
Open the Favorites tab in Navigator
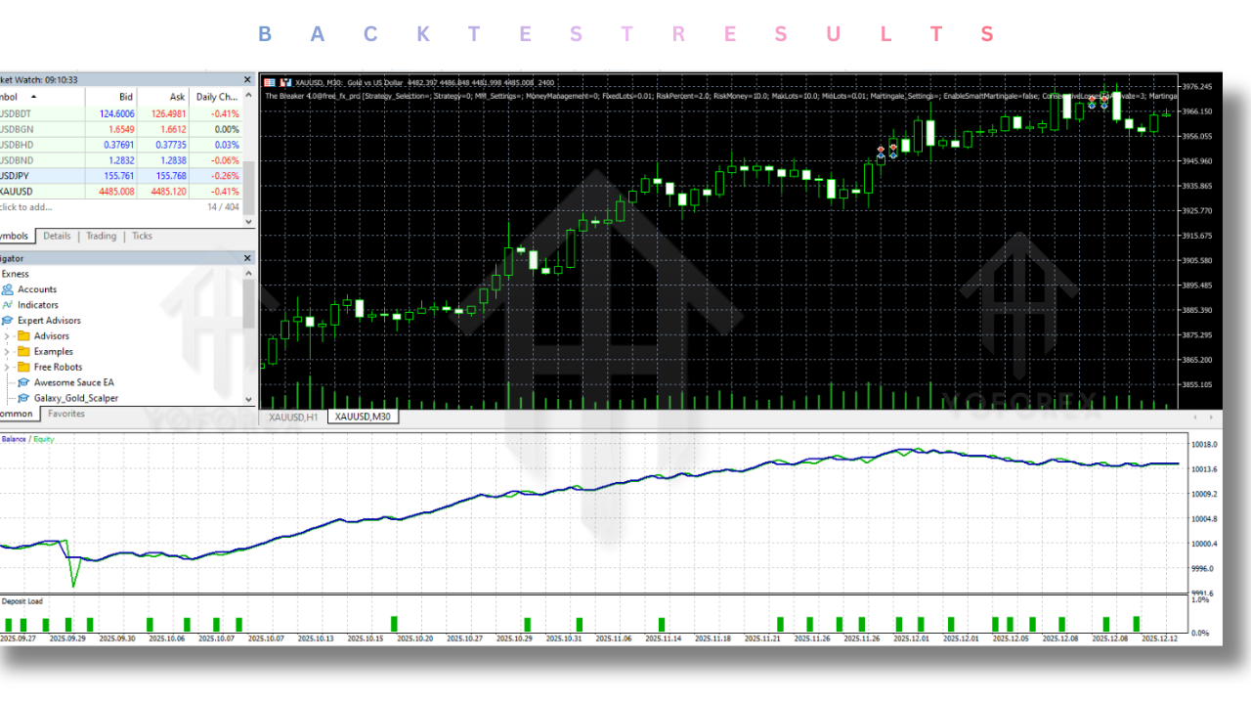pos(66,414)
